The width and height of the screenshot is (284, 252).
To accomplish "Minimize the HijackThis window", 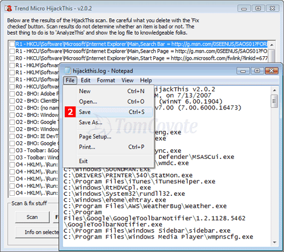I will (x=244, y=9).
